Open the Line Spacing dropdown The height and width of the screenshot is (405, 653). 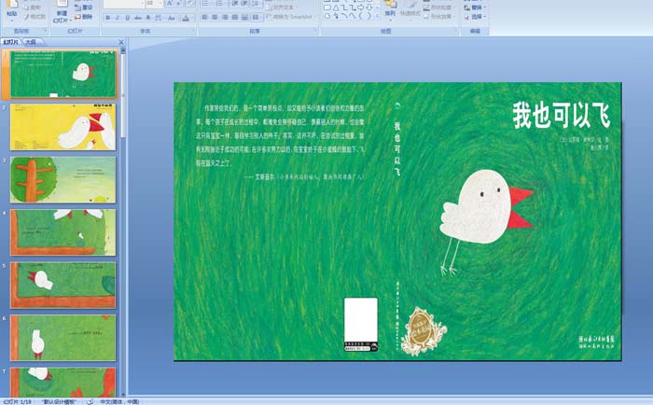coord(257,4)
